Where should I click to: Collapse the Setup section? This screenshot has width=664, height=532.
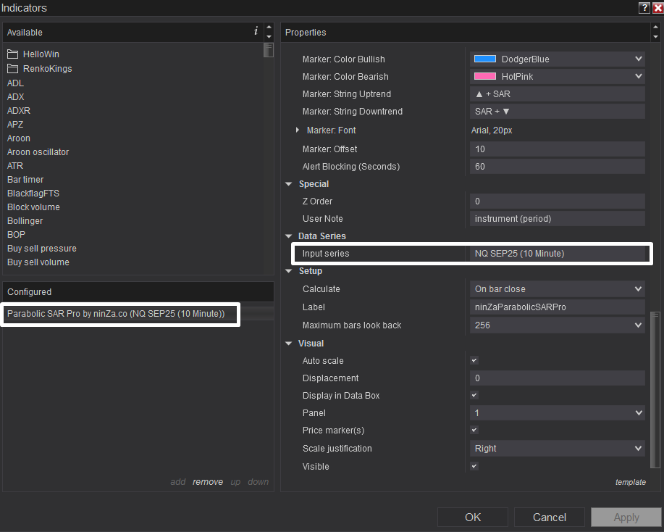pos(289,271)
